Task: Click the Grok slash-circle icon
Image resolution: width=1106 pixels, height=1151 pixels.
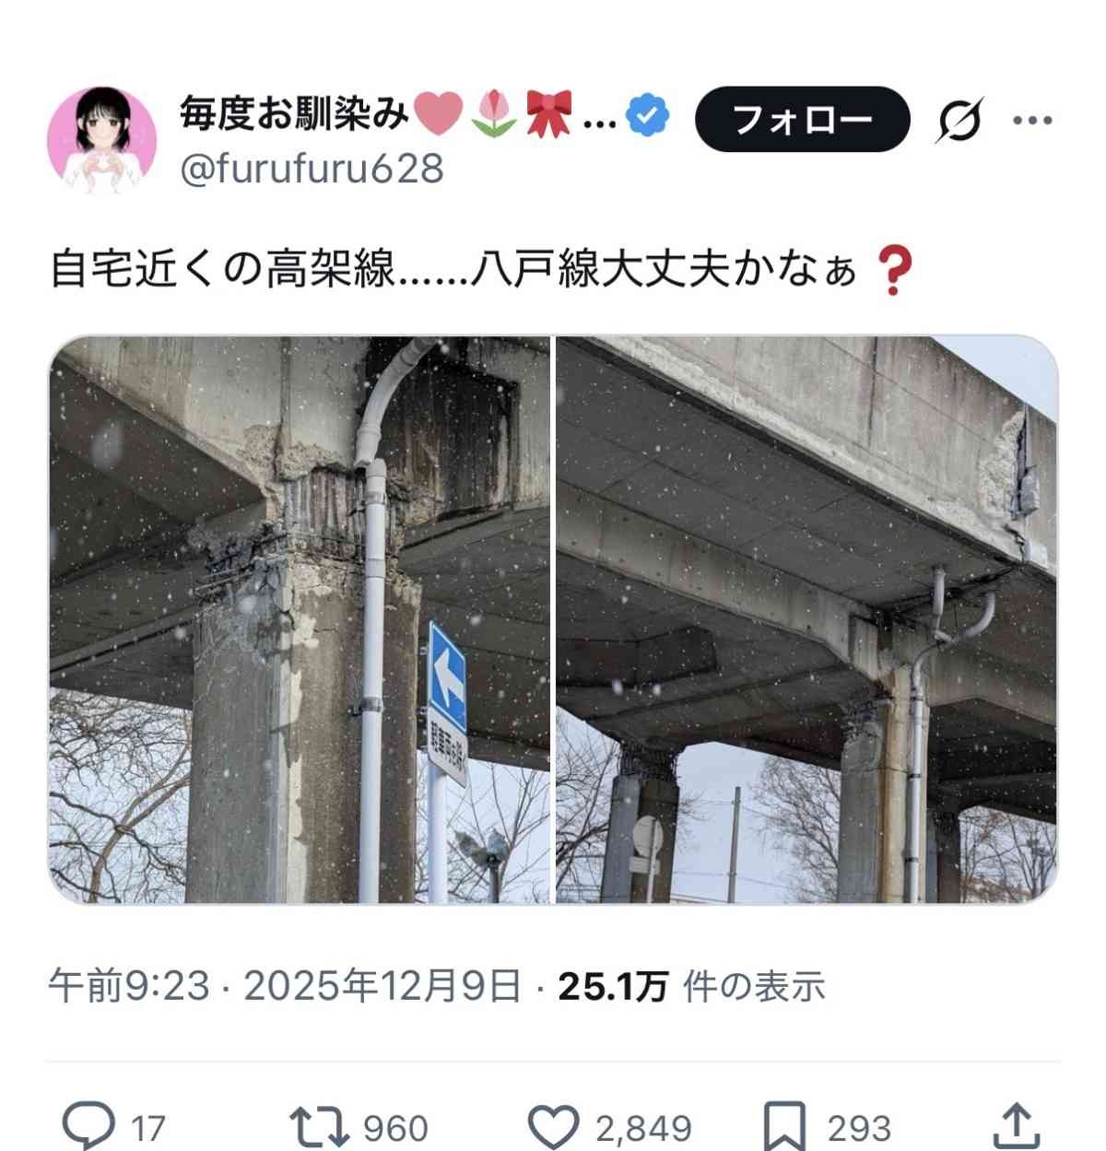Action: pyautogui.click(x=960, y=120)
